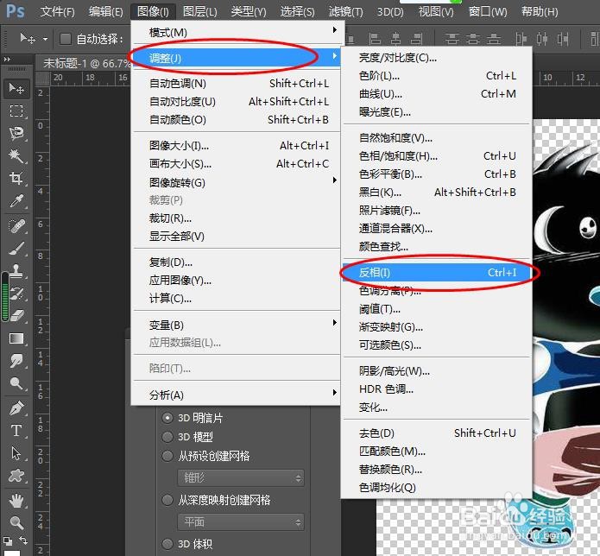
Task: Select the Magic Wand tool
Action: point(16,155)
